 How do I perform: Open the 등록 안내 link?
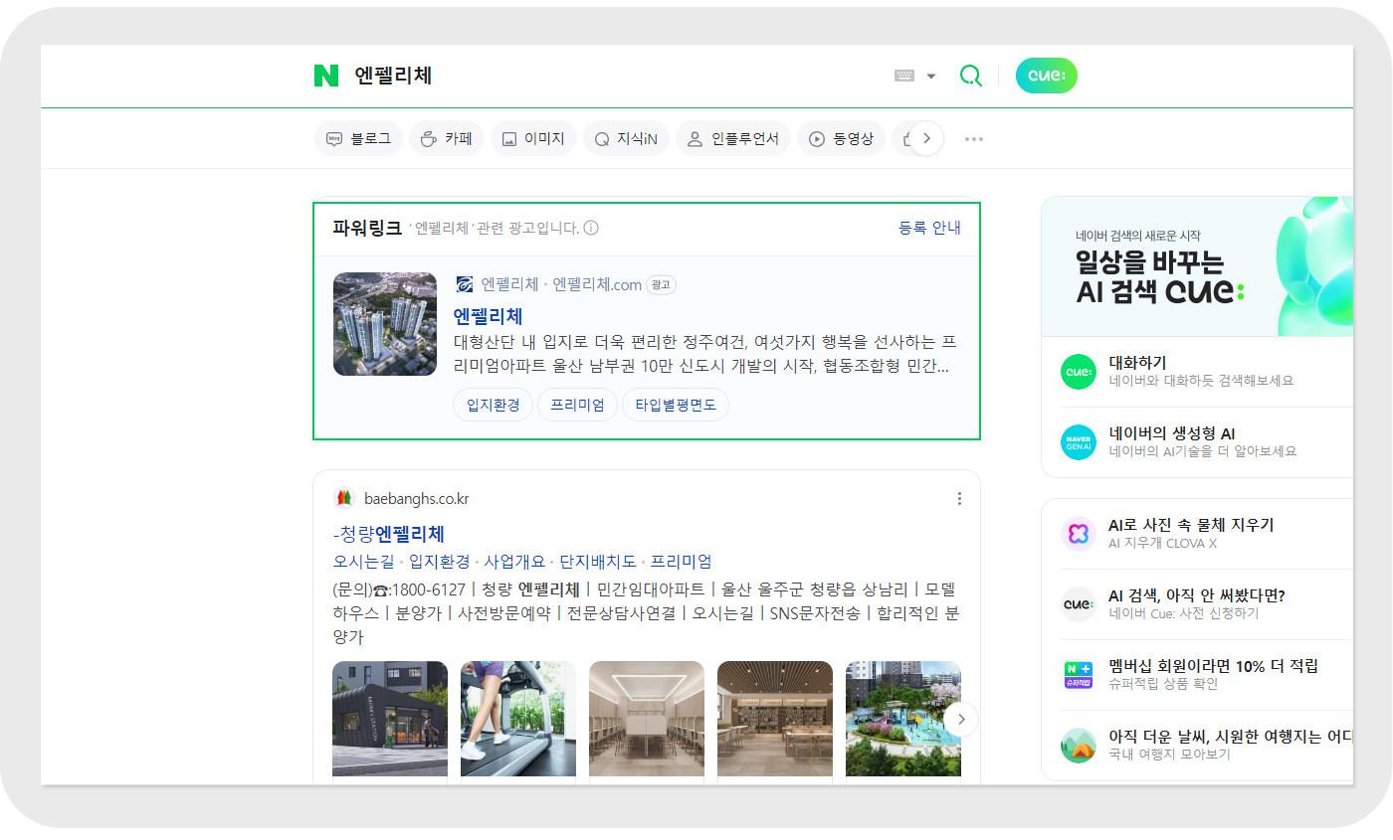929,228
